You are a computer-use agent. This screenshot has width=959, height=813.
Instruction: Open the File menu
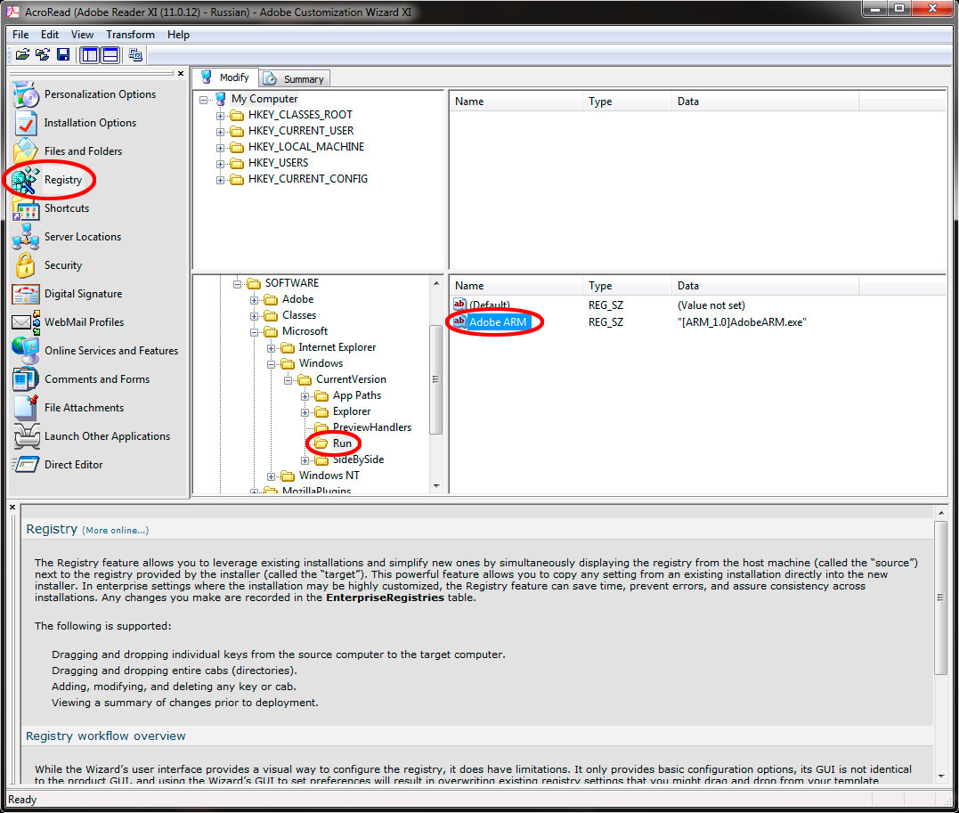[20, 35]
